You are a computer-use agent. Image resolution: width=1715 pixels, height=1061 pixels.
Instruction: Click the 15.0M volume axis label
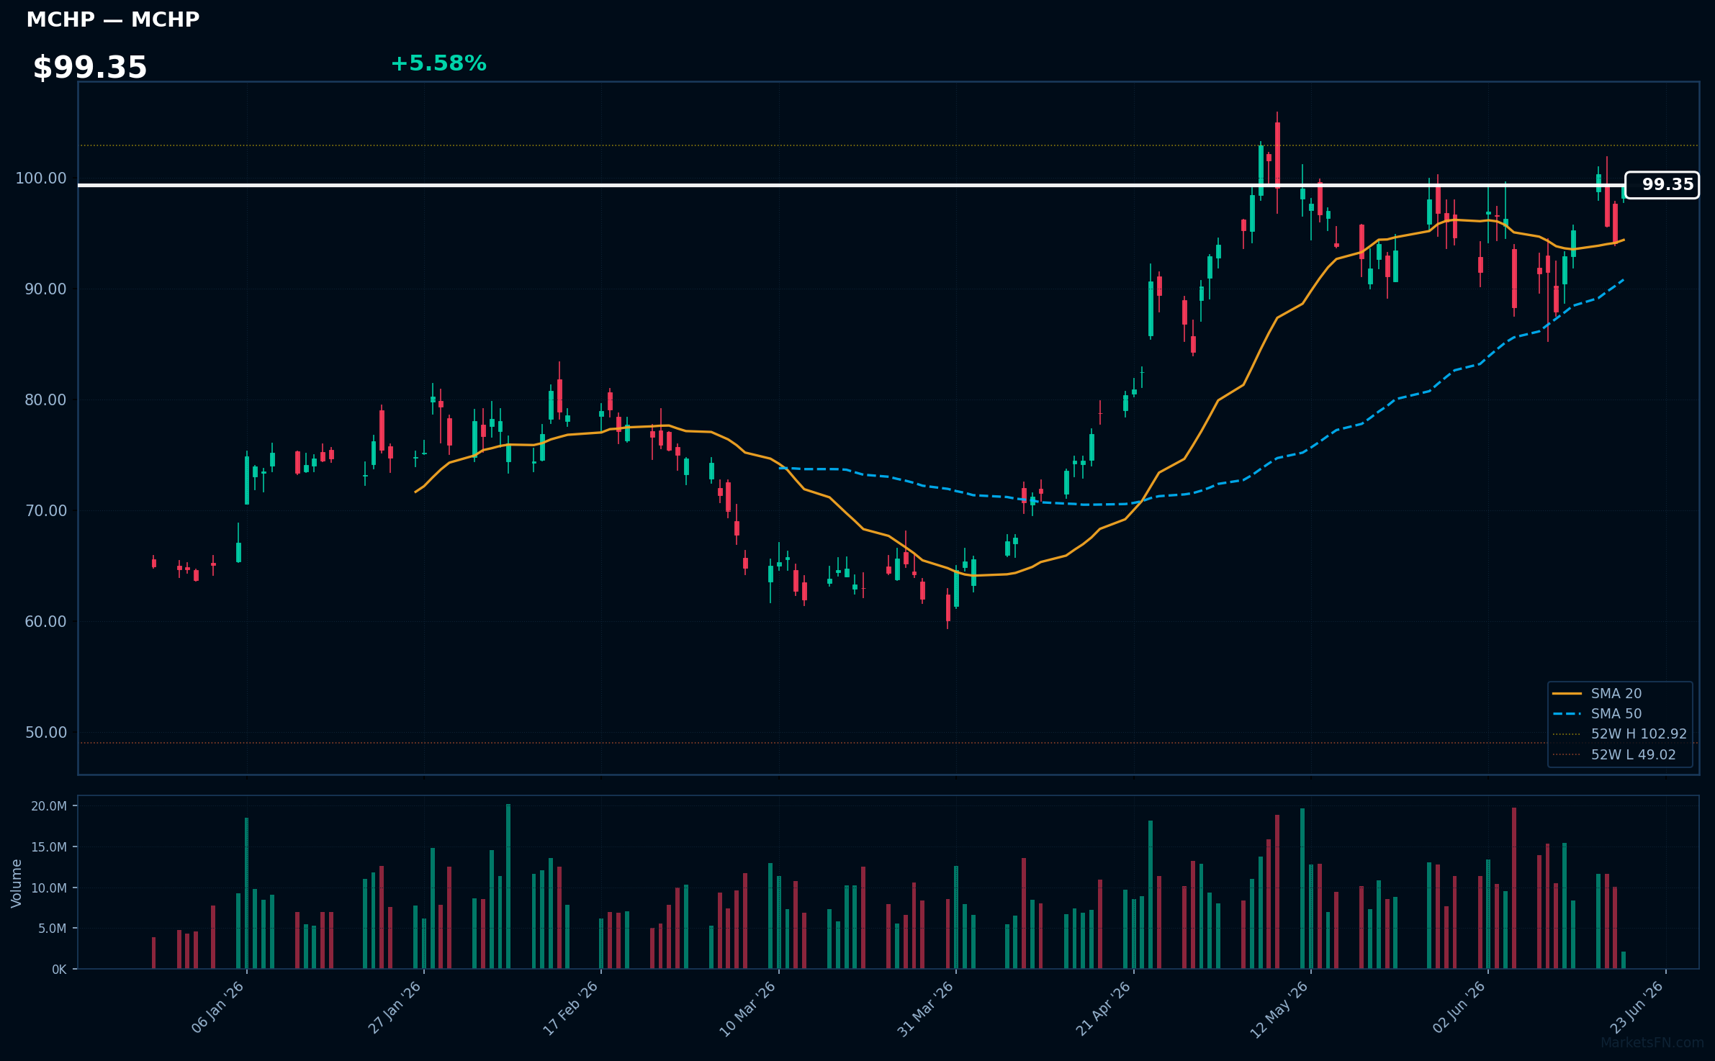[x=49, y=847]
